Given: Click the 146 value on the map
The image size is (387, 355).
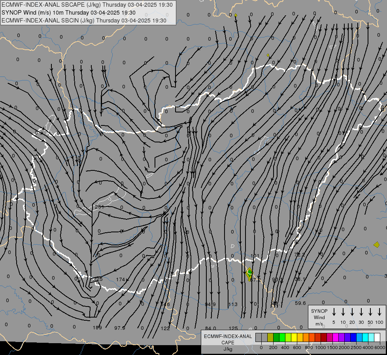Looking at the screenshot, I should [165, 304].
